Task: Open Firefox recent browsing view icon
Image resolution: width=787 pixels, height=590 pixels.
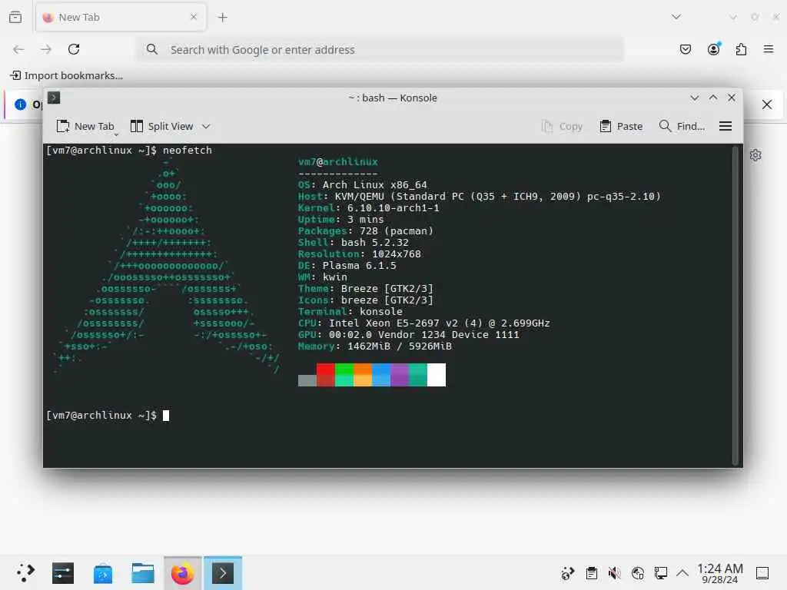Action: tap(15, 17)
